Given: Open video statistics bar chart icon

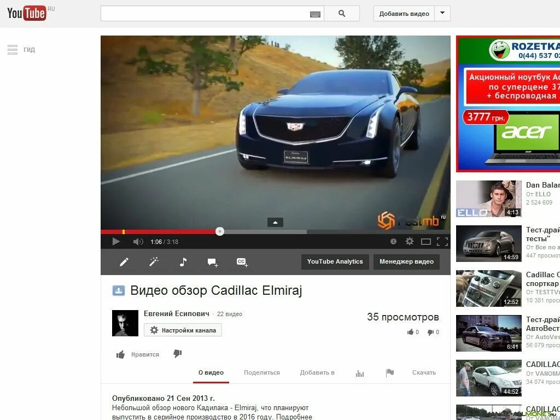Looking at the screenshot, I should 360,373.
